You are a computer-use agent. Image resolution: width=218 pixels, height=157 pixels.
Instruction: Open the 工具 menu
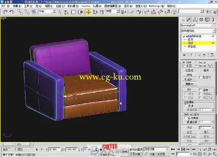coord(29,6)
